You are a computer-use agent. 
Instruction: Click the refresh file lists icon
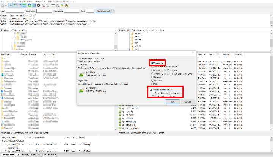click(x=29, y=5)
